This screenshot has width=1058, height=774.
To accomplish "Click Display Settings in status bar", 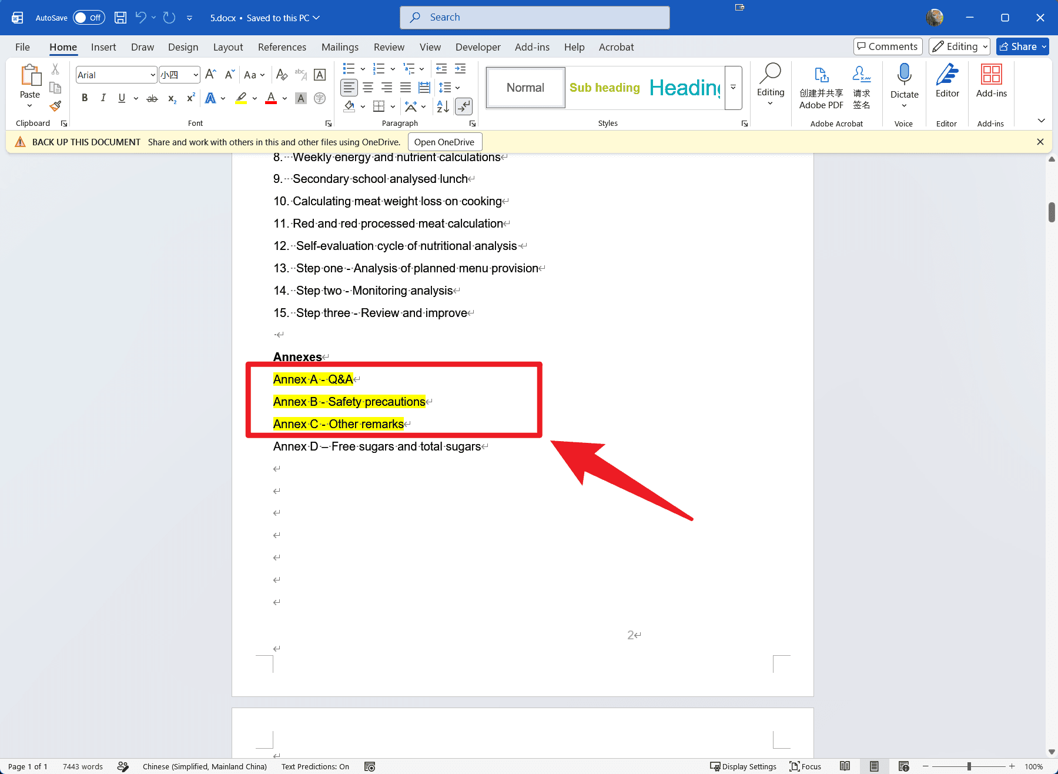I will coord(744,766).
